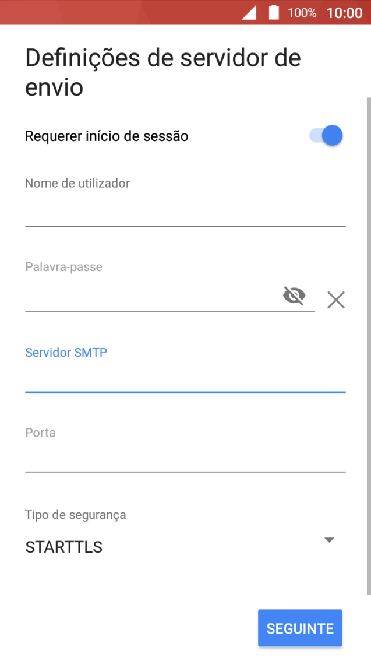Tap the 100% battery percentage text

[x=302, y=13]
